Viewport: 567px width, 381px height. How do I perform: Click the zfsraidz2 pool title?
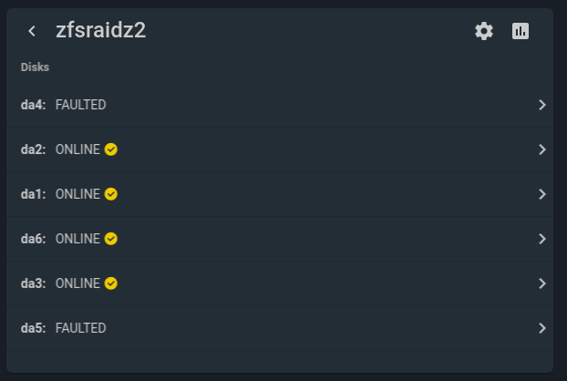click(100, 30)
